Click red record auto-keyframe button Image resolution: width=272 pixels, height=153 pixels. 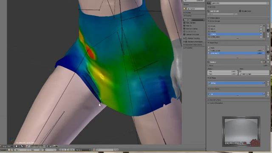(94, 150)
